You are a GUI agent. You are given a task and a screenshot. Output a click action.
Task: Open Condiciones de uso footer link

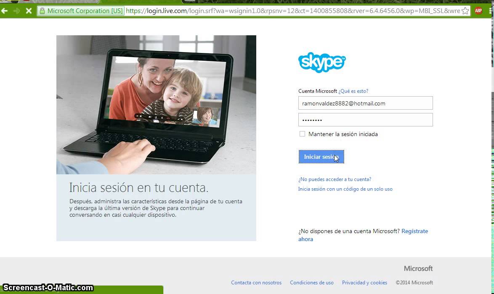pyautogui.click(x=311, y=283)
